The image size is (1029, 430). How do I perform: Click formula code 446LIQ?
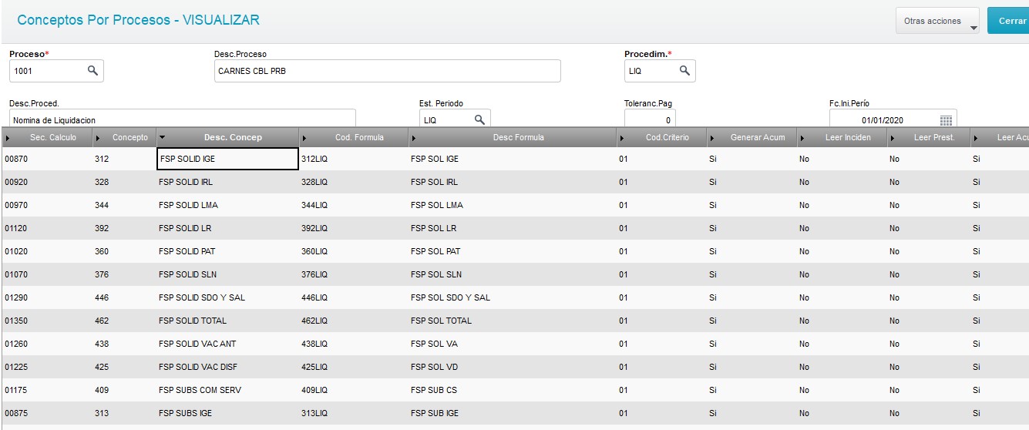[314, 297]
